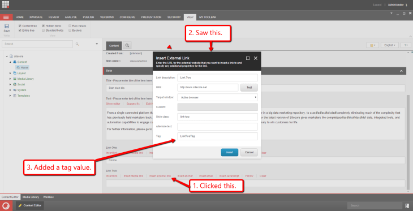Minimize the ribbon with the top-right arrow
The width and height of the screenshot is (413, 211).
[410, 36]
